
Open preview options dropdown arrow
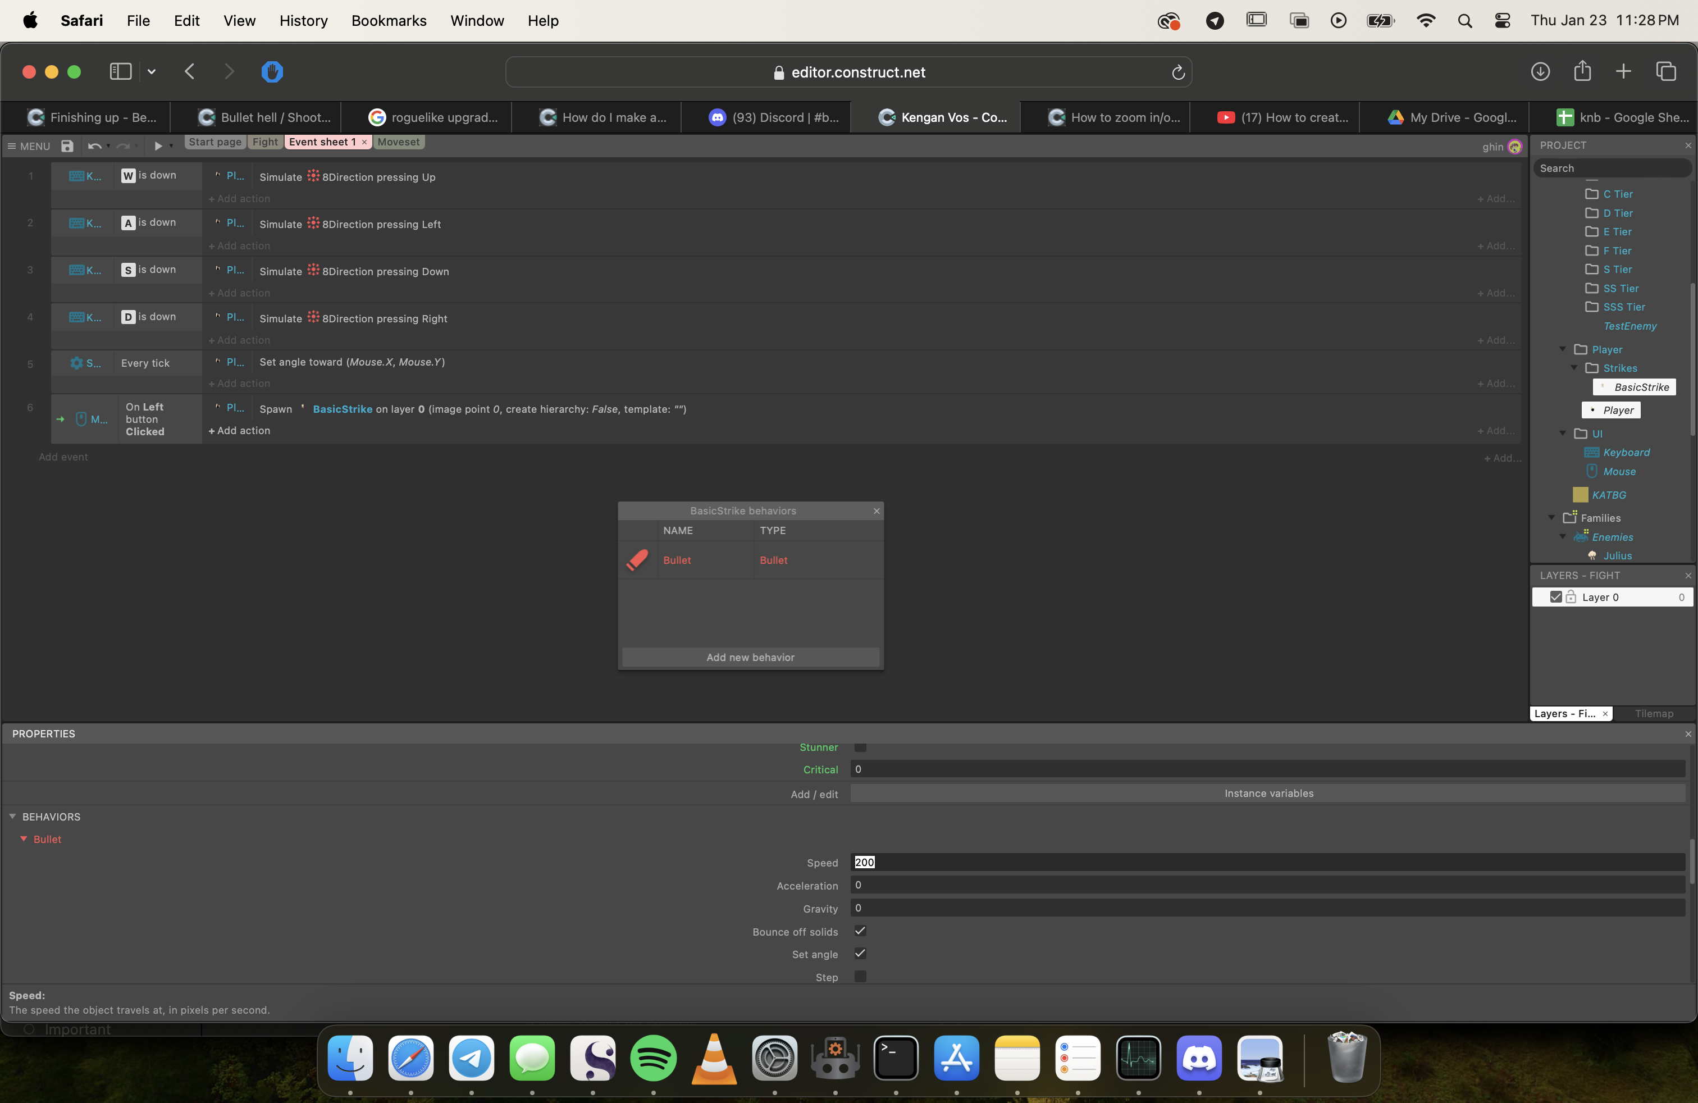coord(171,146)
